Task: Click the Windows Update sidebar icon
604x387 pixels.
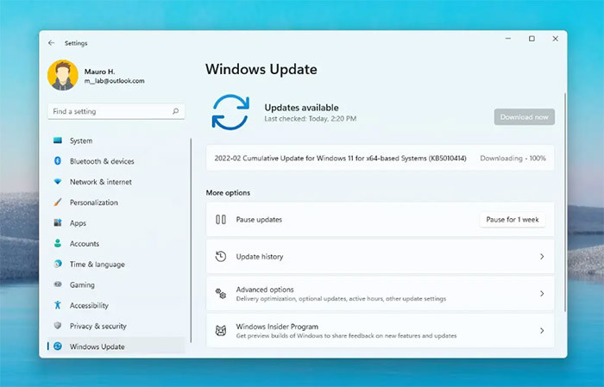Action: tap(58, 346)
